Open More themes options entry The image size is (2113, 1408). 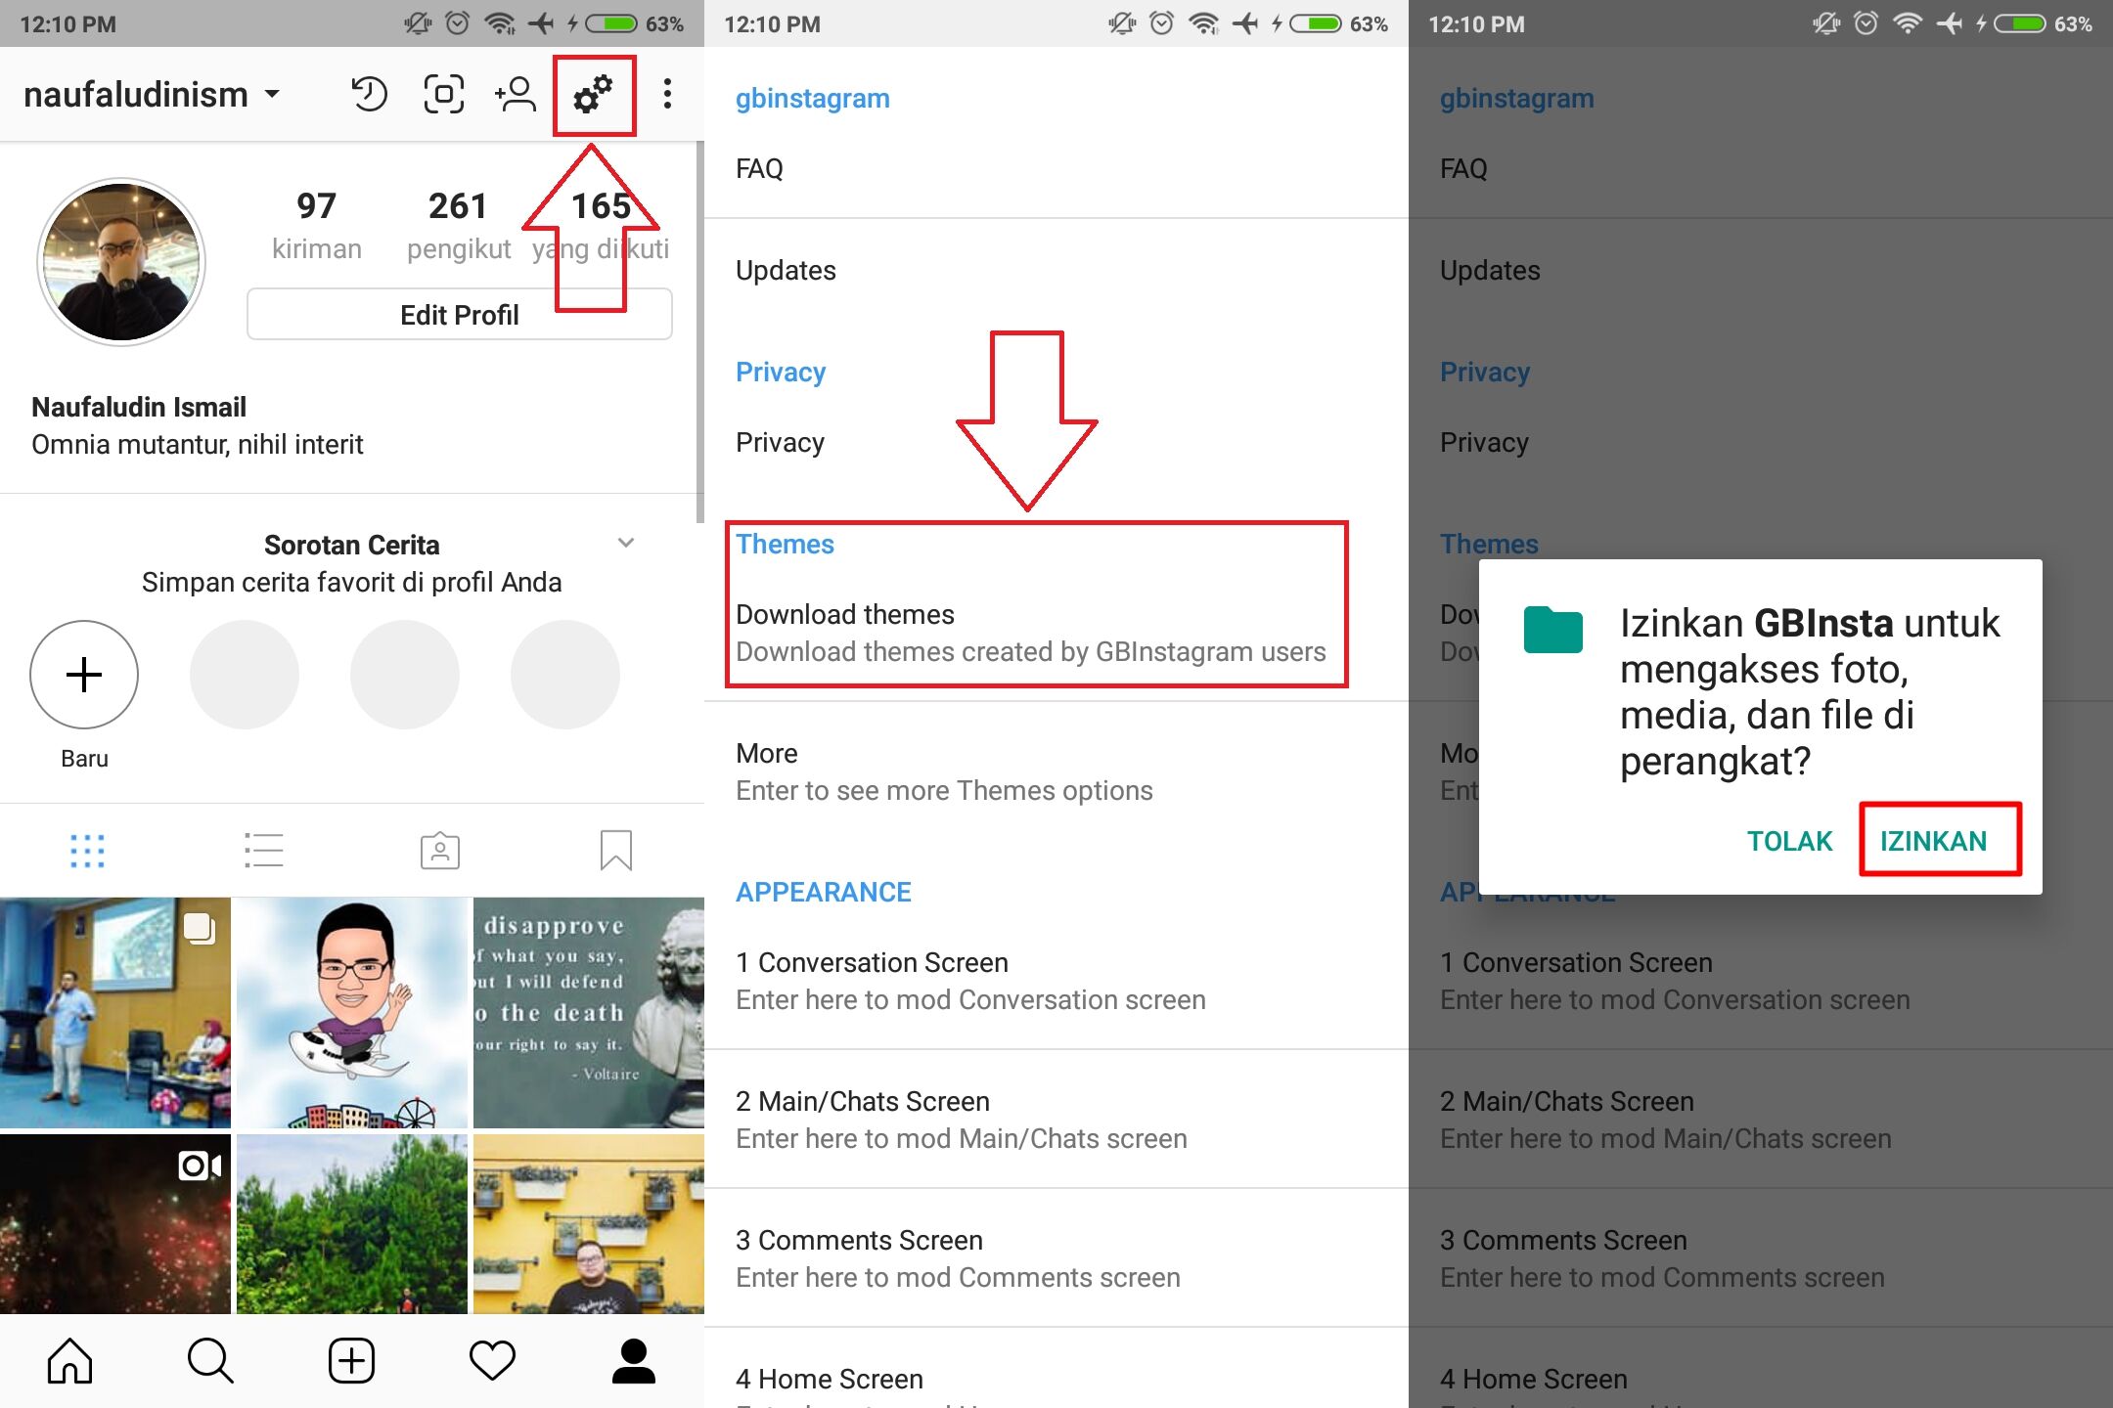tap(1056, 771)
